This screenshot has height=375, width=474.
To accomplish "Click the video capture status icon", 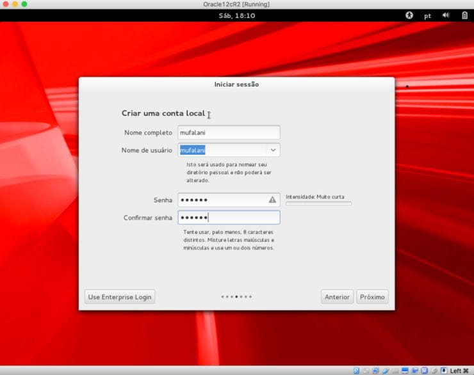I will click(x=415, y=371).
